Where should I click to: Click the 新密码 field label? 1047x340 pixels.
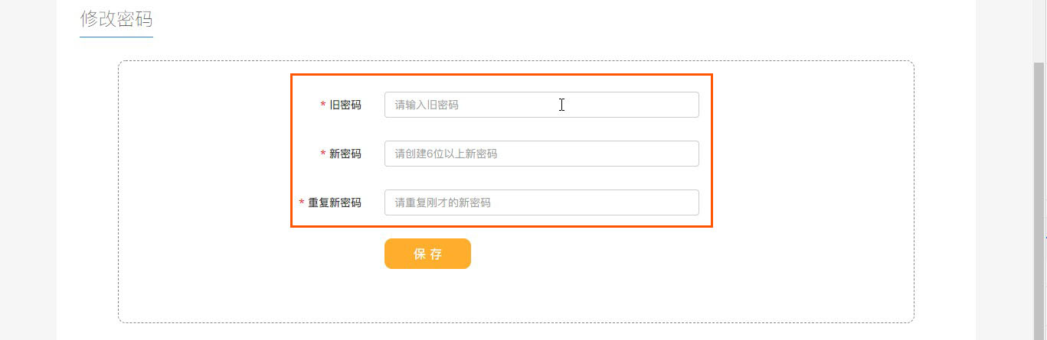[345, 154]
